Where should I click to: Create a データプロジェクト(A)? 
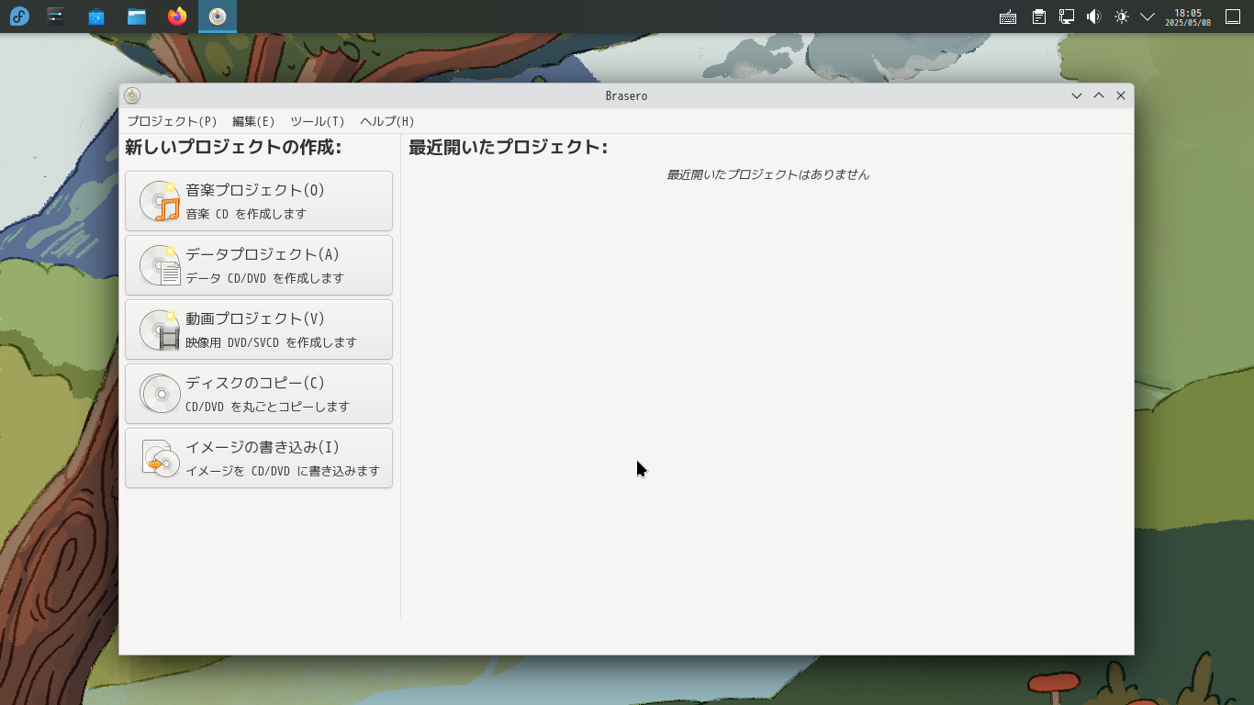[259, 265]
